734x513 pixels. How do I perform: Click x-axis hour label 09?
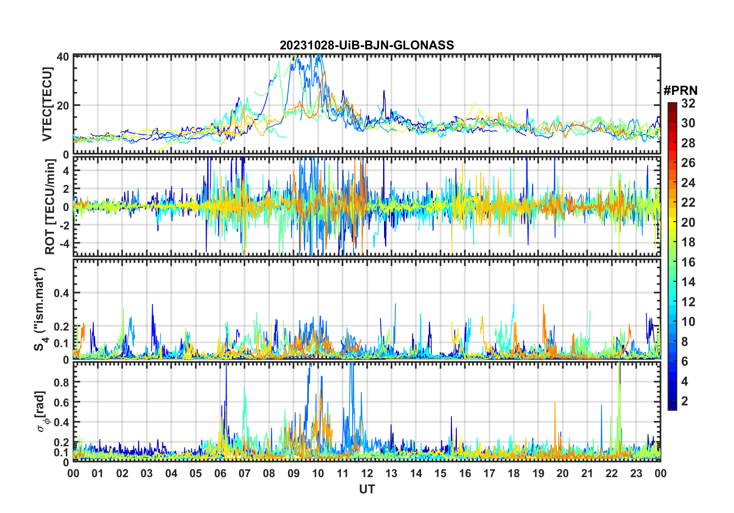[294, 473]
